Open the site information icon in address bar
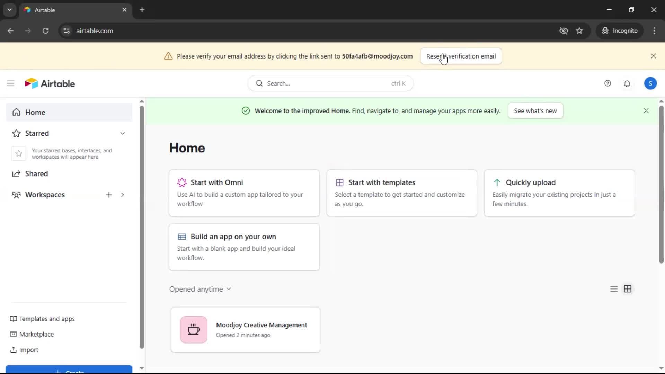Screen dimensions: 665x374 pos(66,31)
